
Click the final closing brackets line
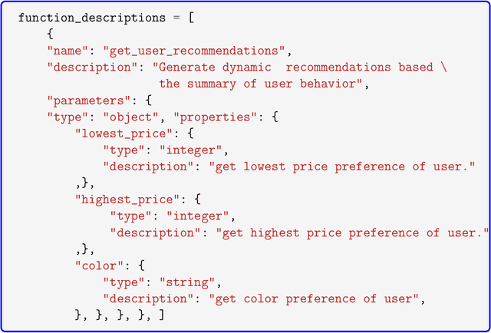119,316
